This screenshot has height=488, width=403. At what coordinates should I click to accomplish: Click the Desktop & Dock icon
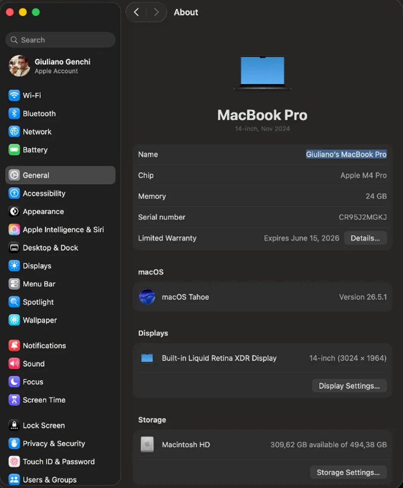(x=14, y=248)
